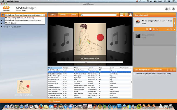Screen dimensions: 177x110
Task: Open Firefox from the Dock
Action: click(41, 106)
